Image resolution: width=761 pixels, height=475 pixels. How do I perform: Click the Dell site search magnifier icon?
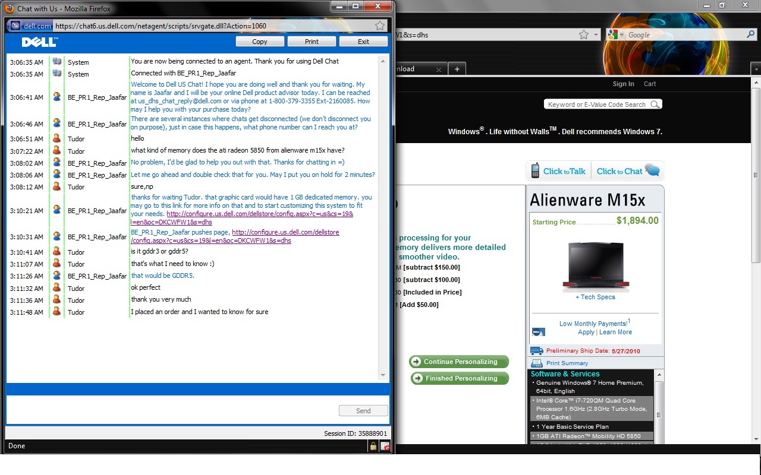[x=655, y=104]
